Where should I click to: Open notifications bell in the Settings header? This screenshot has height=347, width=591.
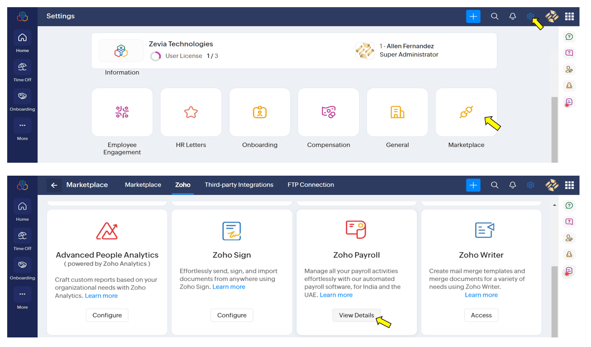pyautogui.click(x=512, y=16)
